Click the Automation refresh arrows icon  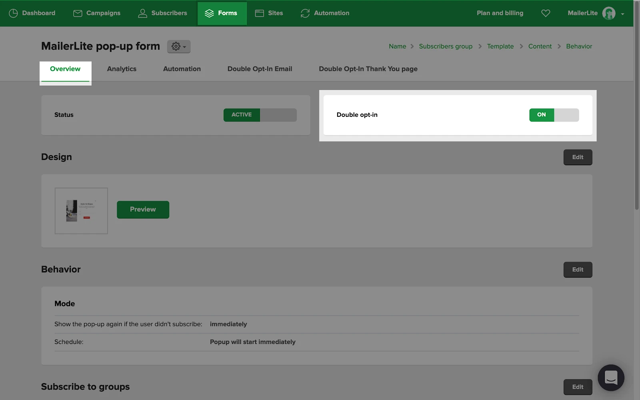pyautogui.click(x=305, y=13)
